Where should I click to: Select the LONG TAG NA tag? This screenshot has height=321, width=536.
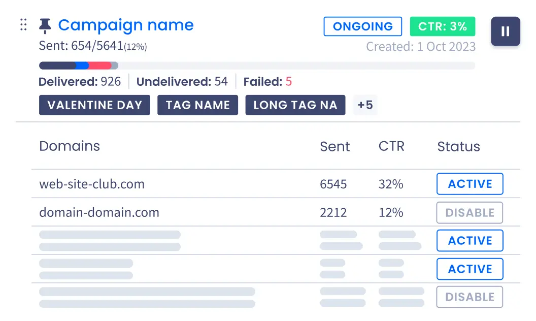pos(295,105)
